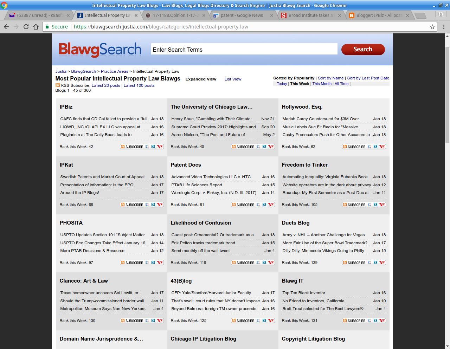Click the address bar URL
The width and height of the screenshot is (450, 349).
(x=161, y=27)
